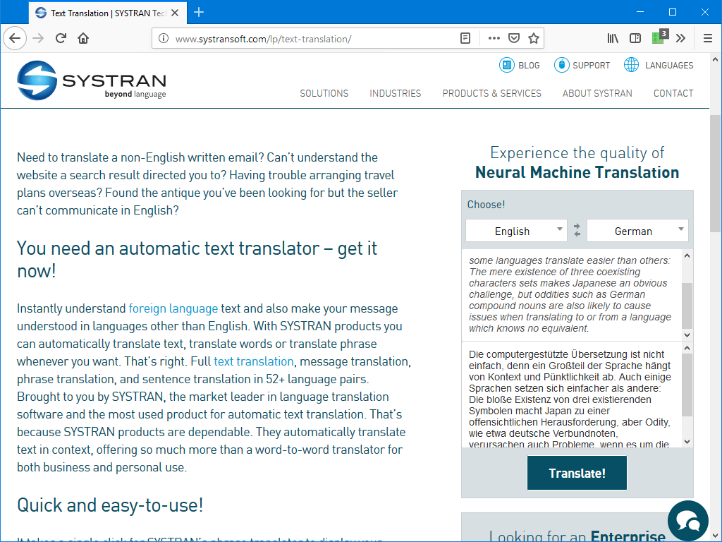The height and width of the screenshot is (542, 722).
Task: Select the Text Translation SYSTRAN tab
Action: [x=108, y=13]
